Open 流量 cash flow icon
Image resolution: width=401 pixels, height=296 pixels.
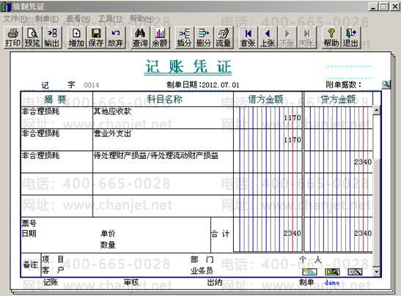[224, 38]
